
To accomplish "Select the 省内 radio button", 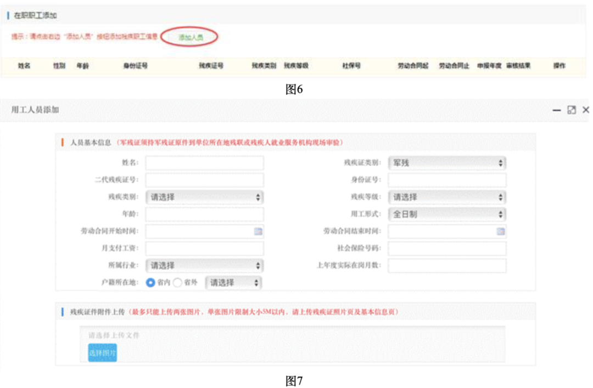I will tap(150, 283).
